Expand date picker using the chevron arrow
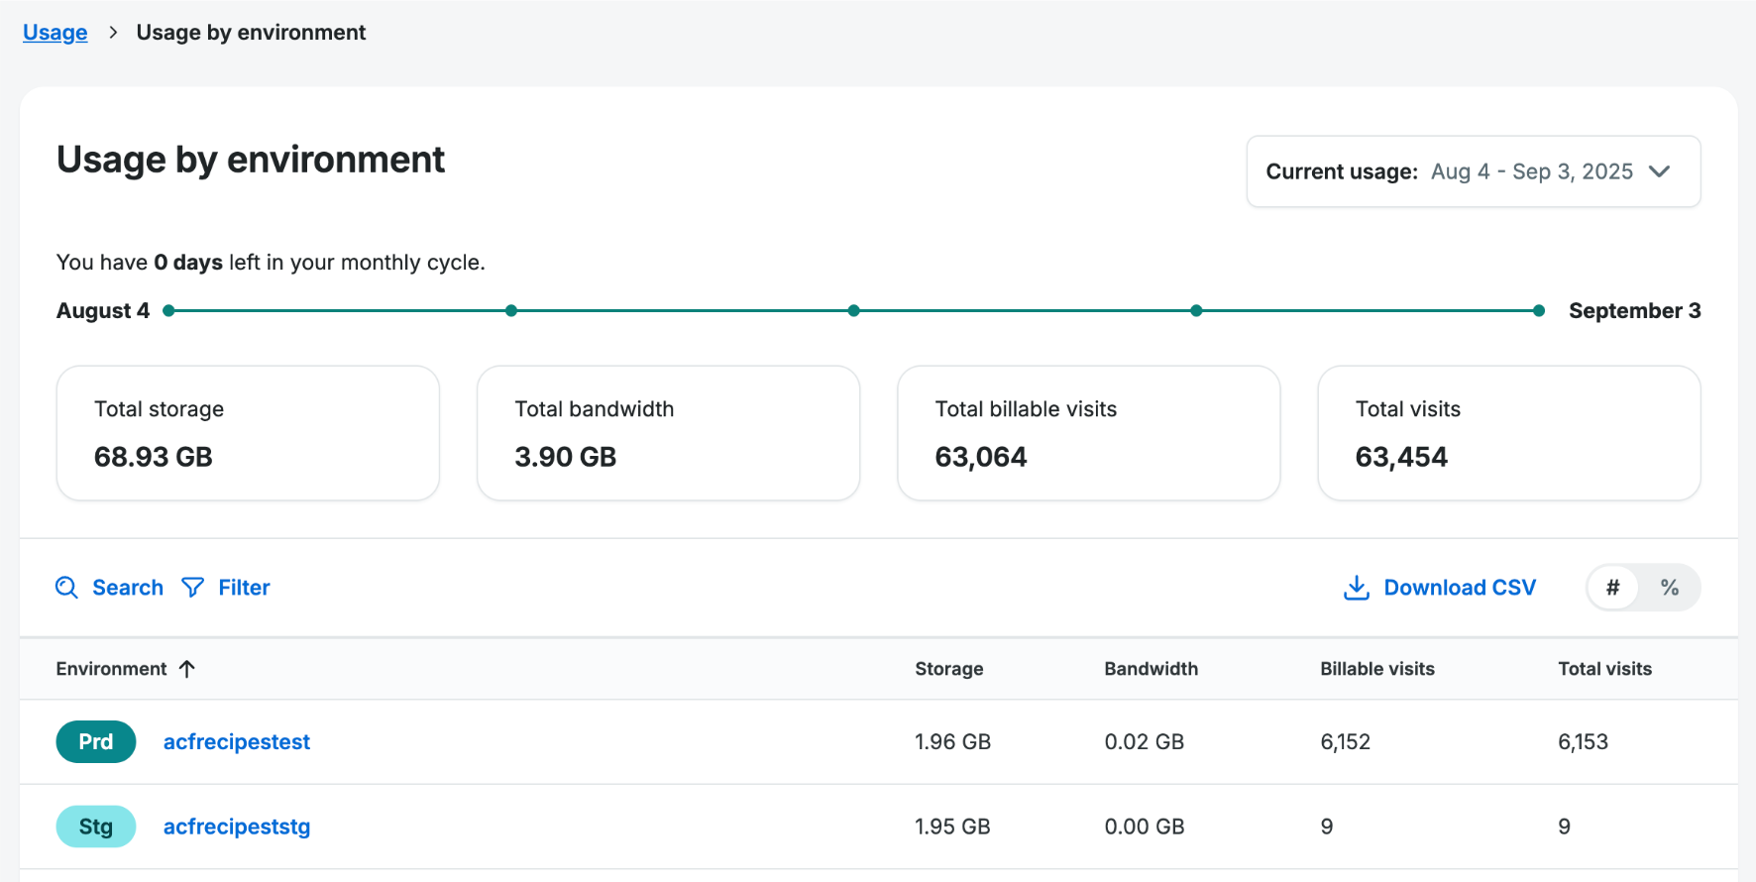 (x=1660, y=171)
